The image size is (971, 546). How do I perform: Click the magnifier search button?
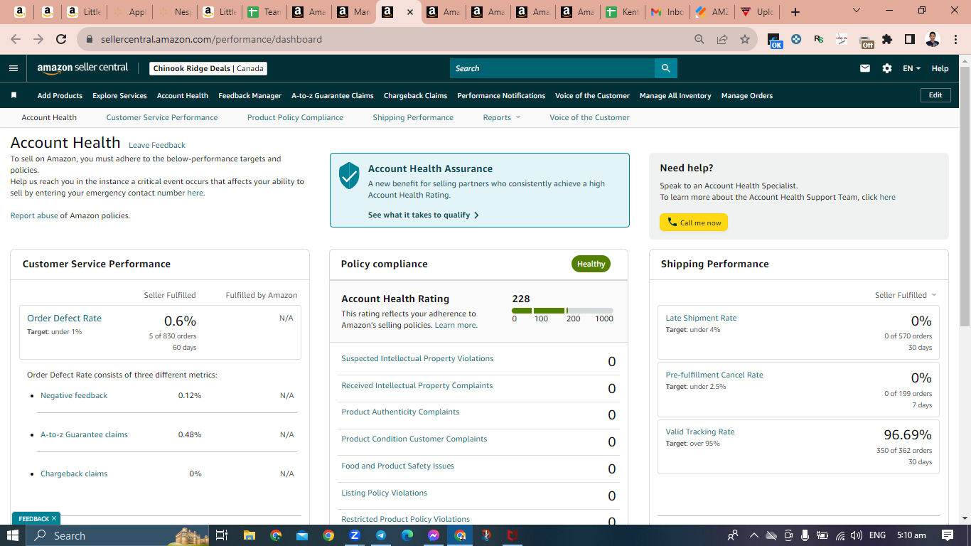(666, 68)
